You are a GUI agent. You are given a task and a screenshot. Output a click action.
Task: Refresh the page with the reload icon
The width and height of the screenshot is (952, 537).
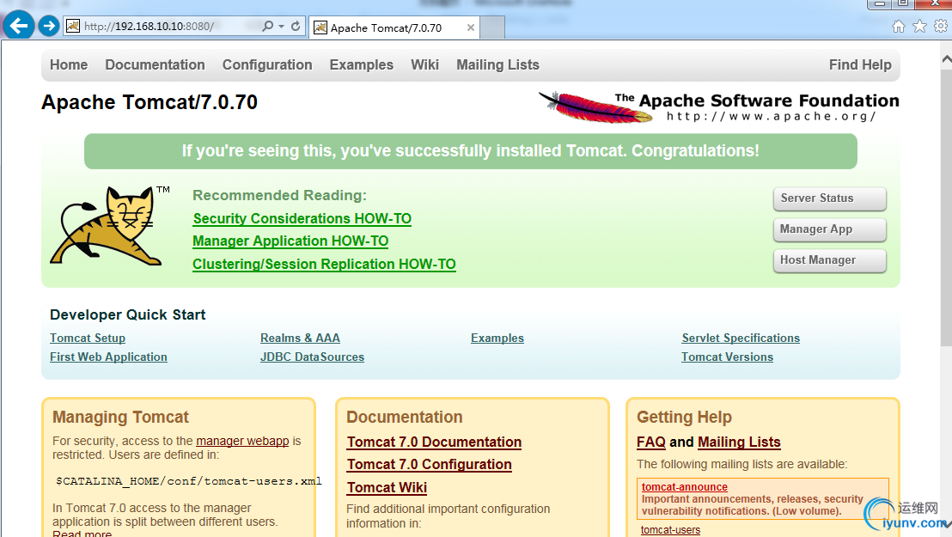296,26
